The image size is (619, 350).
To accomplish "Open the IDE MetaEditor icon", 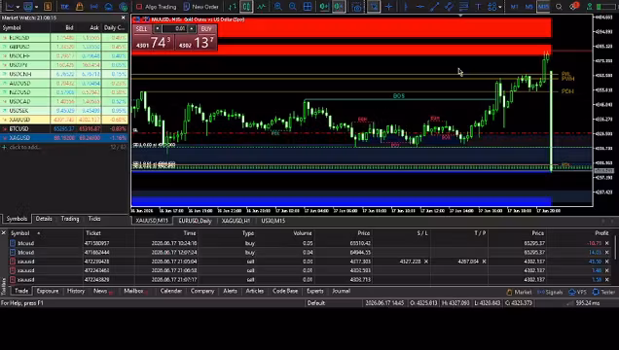I will pos(64,7).
